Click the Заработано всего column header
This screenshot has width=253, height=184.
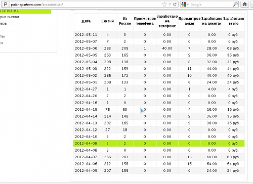(234, 21)
